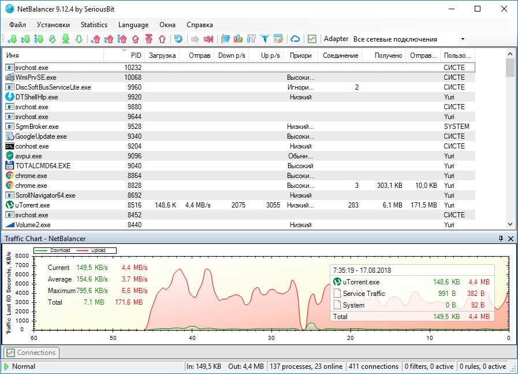Open the Language menu
The image size is (518, 374).
(133, 25)
